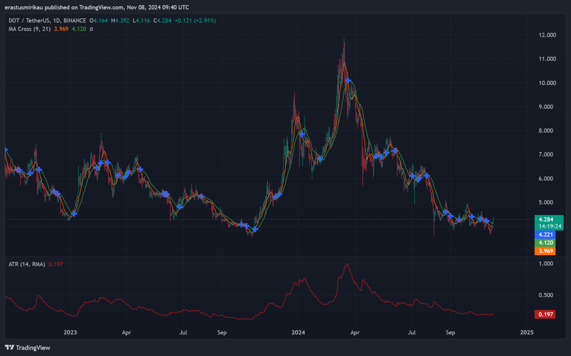Click the 6.000 price axis label
This screenshot has width=571, height=356.
(x=546, y=179)
